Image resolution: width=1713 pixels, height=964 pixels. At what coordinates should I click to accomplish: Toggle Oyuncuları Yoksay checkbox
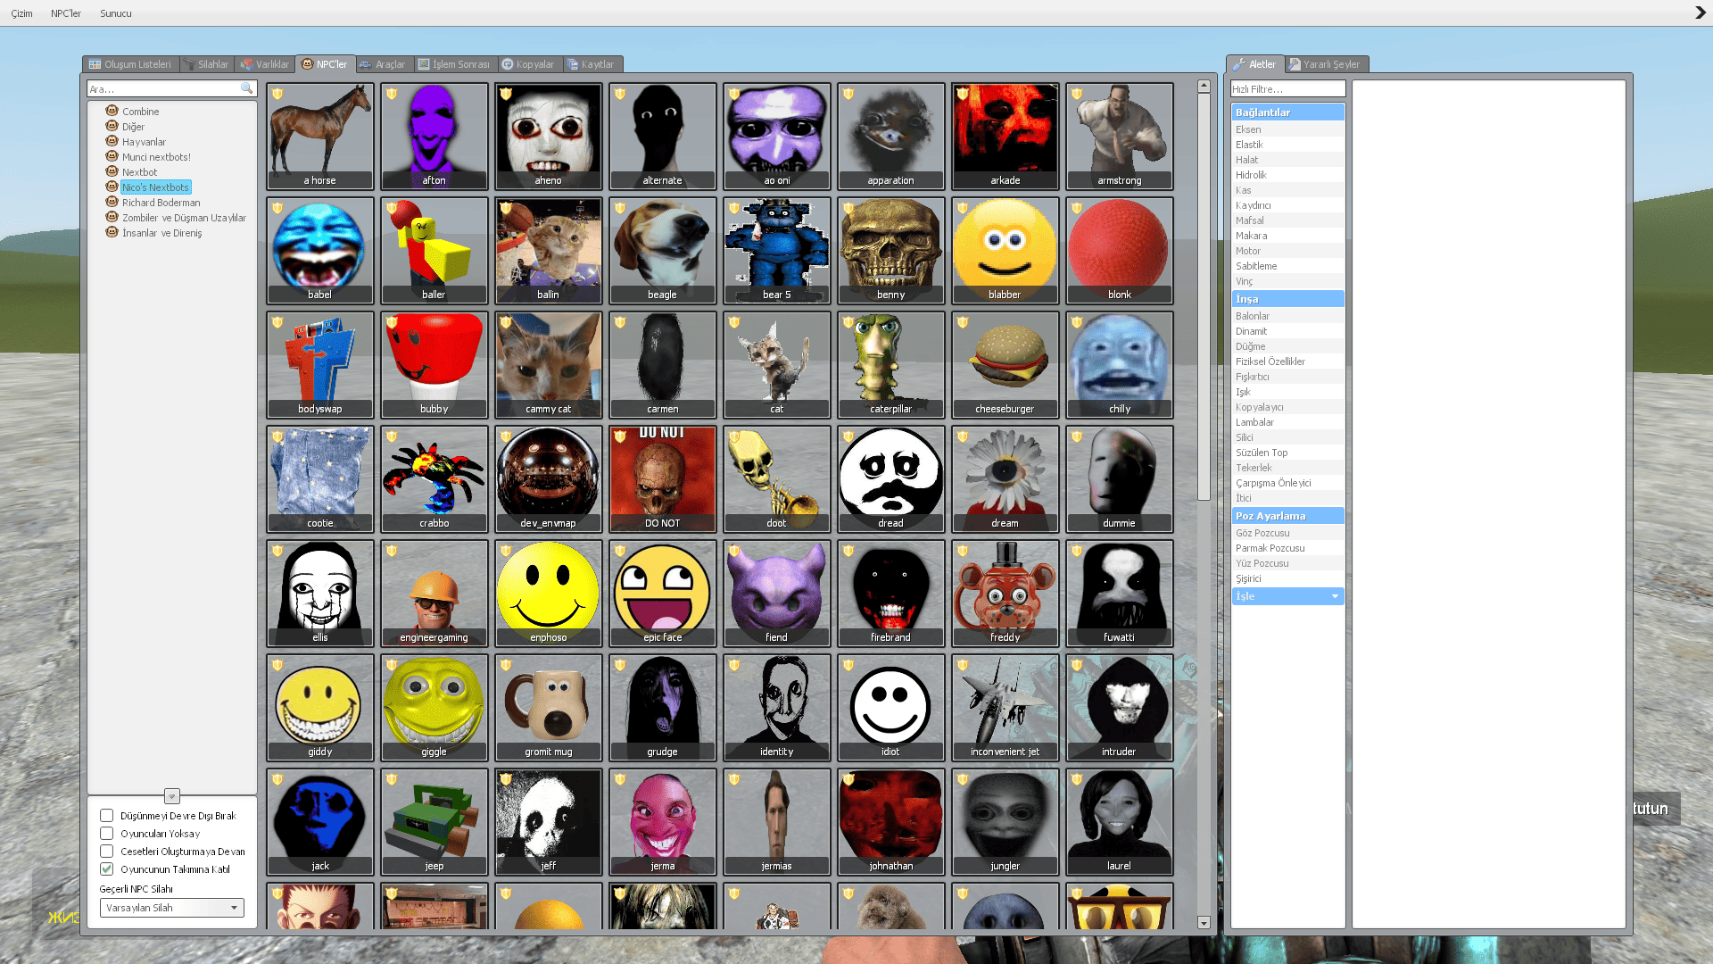coord(107,834)
